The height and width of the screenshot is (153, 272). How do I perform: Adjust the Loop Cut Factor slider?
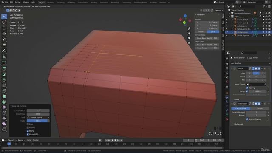pyautogui.click(x=38, y=121)
